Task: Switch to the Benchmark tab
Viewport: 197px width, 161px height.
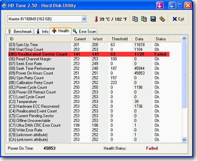Action: pyautogui.click(x=20, y=31)
